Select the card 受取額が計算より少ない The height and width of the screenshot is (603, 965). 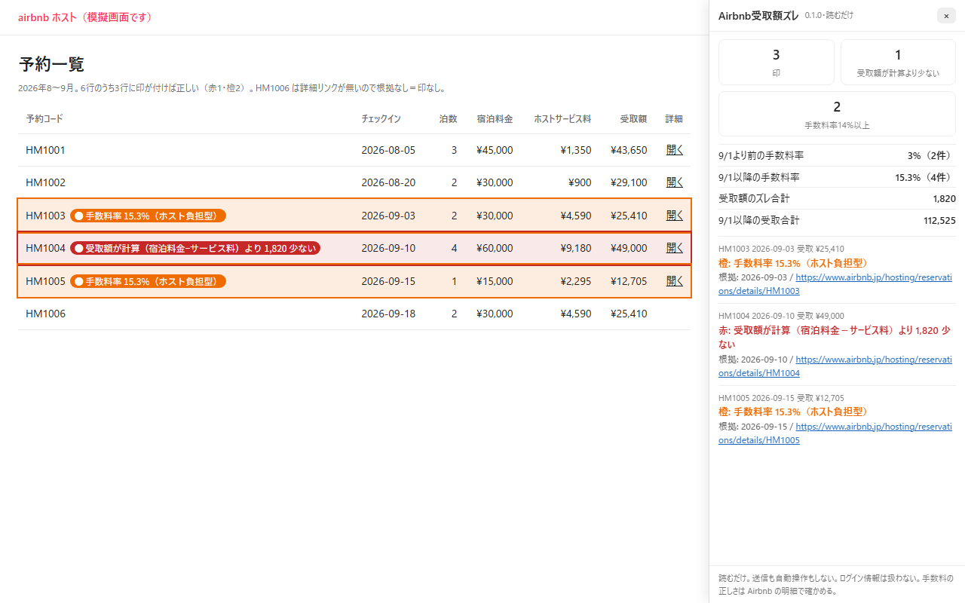click(x=898, y=62)
